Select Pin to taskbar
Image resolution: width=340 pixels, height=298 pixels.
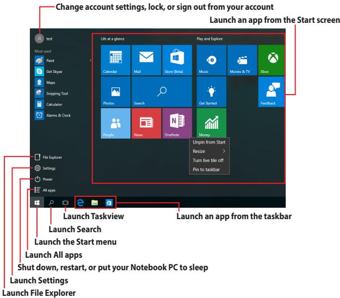click(209, 170)
